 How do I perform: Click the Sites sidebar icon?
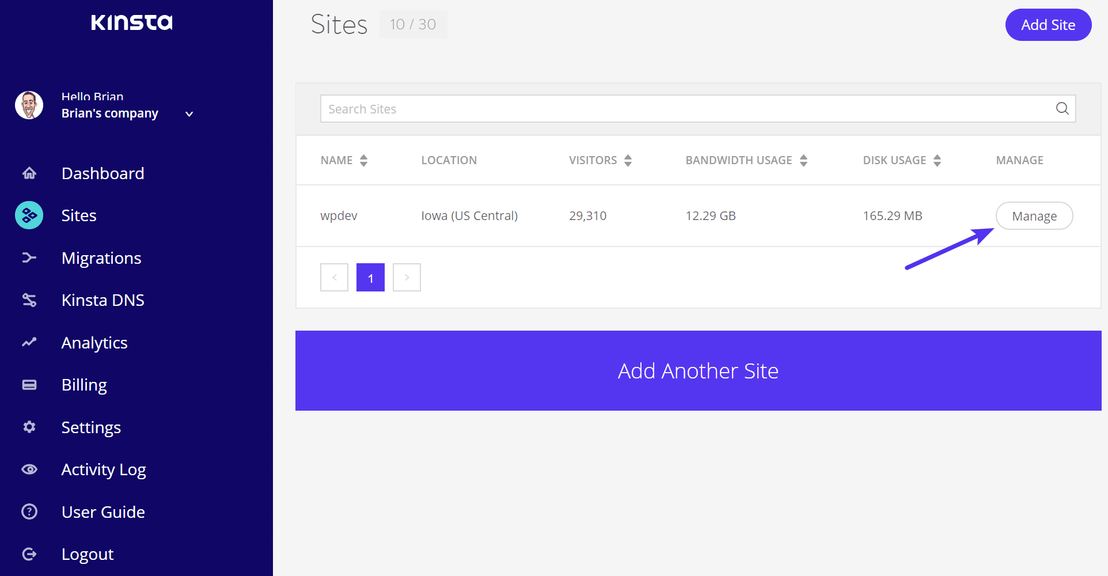(29, 215)
